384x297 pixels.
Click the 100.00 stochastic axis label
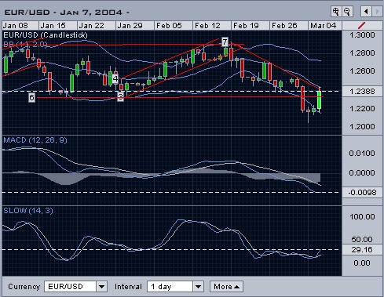[x=362, y=217]
